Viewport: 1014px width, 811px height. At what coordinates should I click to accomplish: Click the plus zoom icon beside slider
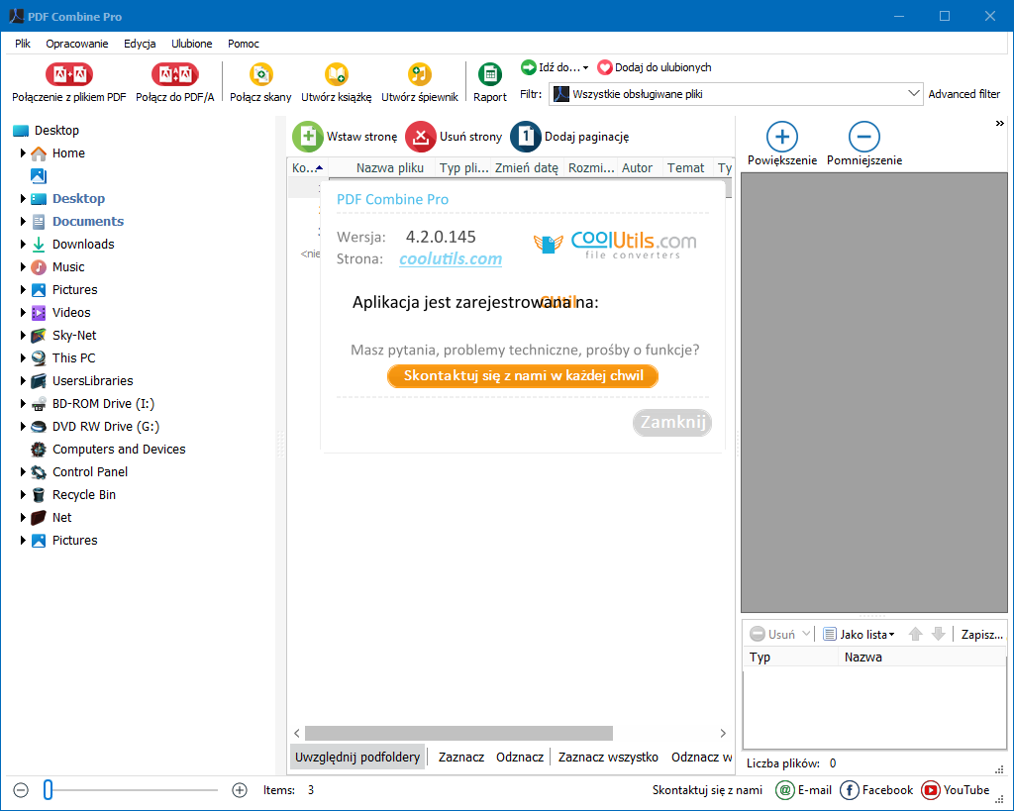[240, 789]
